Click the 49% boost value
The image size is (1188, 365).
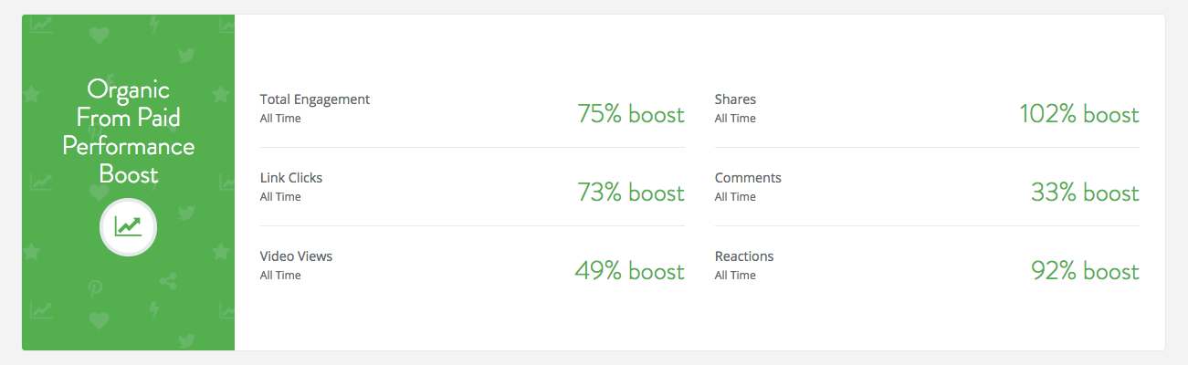point(629,271)
